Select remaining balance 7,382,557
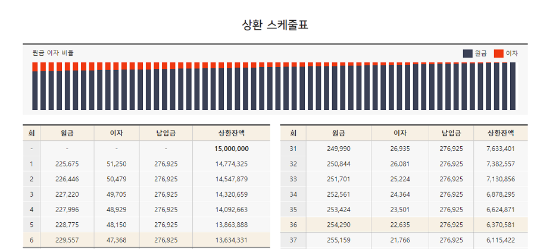 [x=501, y=164]
